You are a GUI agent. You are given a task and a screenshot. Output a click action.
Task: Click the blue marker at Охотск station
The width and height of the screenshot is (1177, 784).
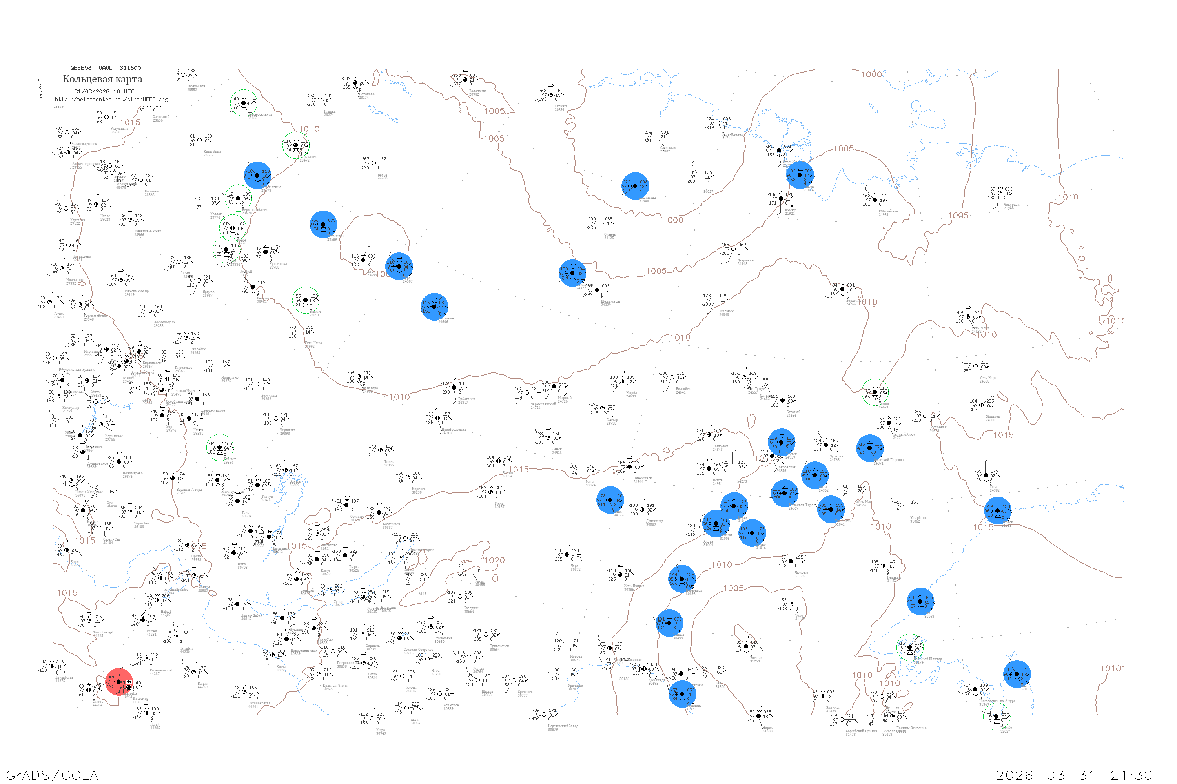(998, 510)
